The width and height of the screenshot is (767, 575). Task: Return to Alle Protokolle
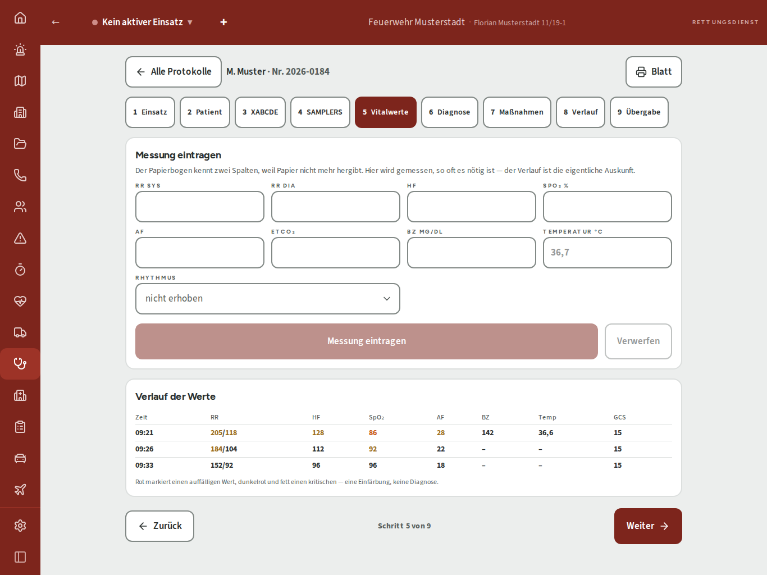[x=174, y=72]
